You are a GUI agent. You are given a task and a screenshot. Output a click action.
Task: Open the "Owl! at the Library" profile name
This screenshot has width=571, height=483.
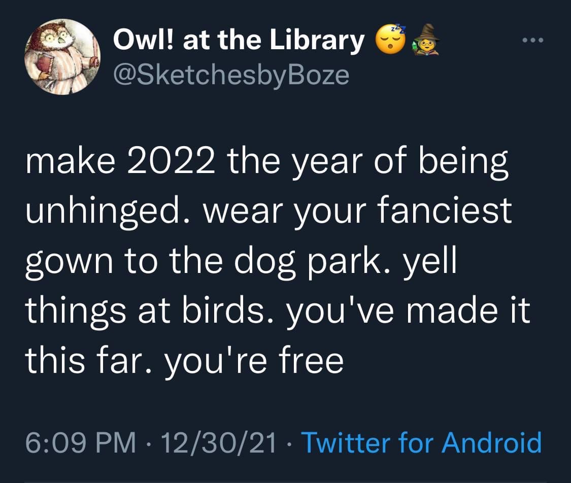pos(239,40)
